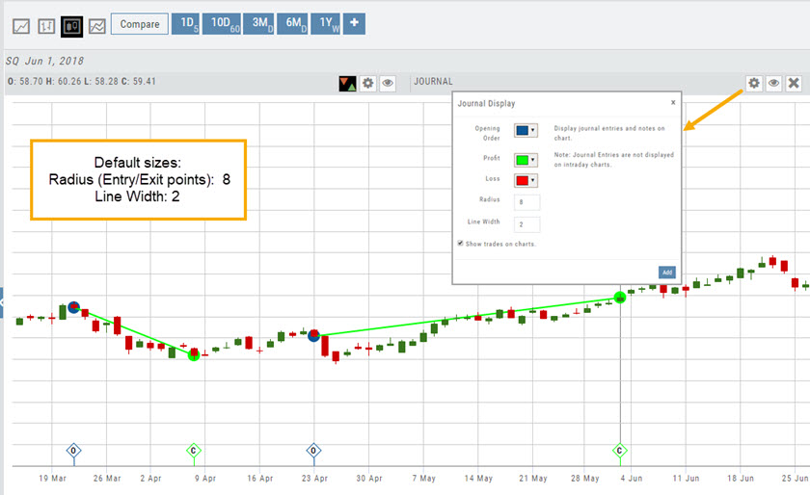Toggle price series visibility eye icon
810x495 pixels.
click(x=388, y=84)
